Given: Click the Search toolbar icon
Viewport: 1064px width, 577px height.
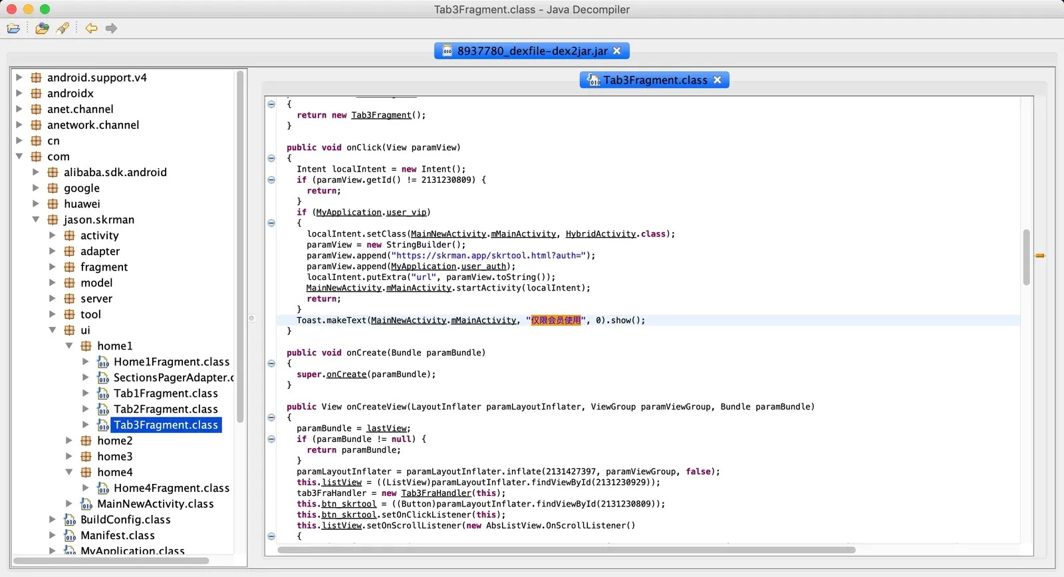Looking at the screenshot, I should (x=63, y=28).
